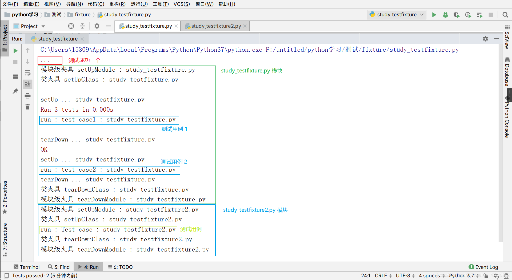Open the 3: Find tool window
The height and width of the screenshot is (280, 512).
click(59, 267)
